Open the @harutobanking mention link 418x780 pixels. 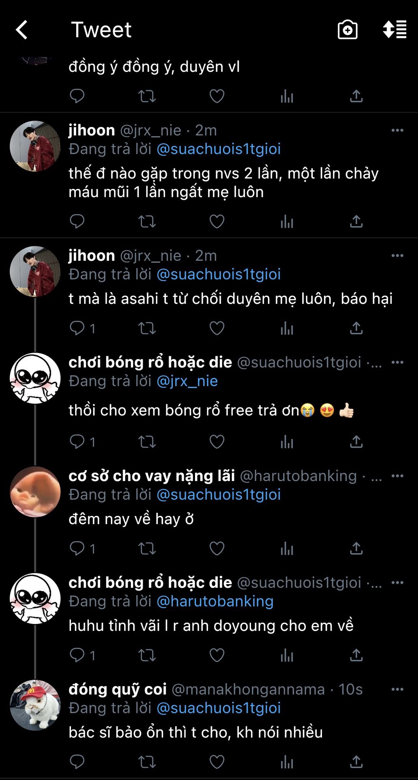pos(215,601)
